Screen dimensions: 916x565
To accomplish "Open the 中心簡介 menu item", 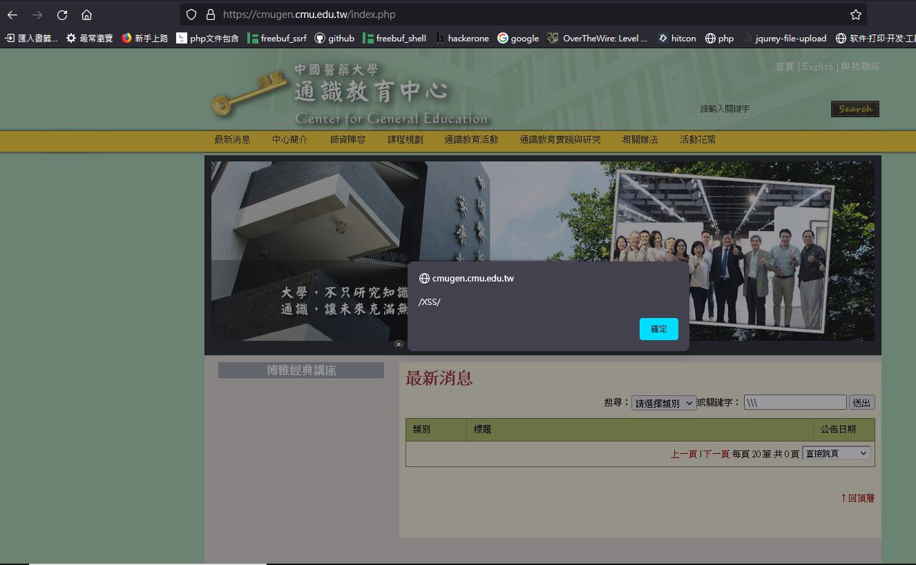I will pos(290,139).
